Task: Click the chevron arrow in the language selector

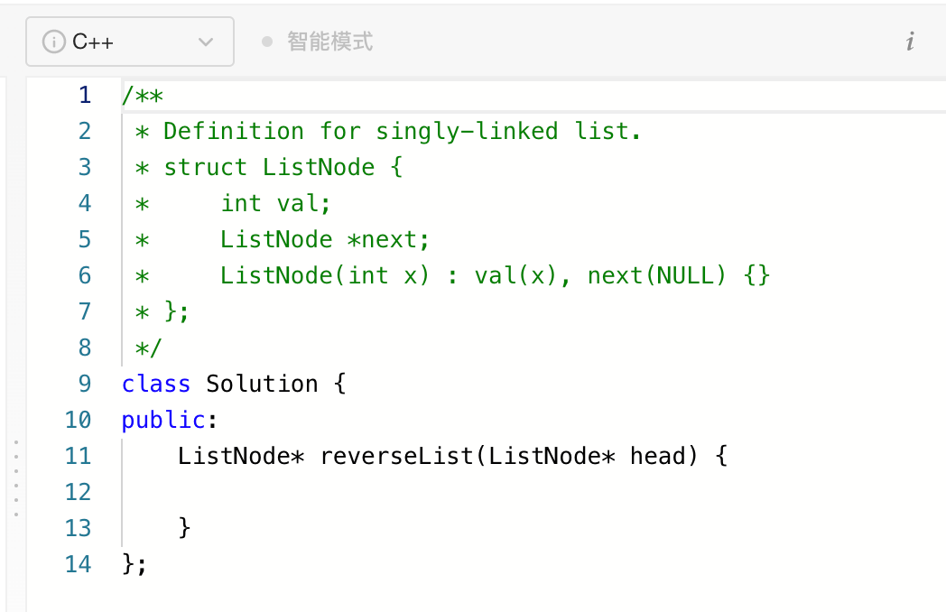Action: tap(206, 42)
